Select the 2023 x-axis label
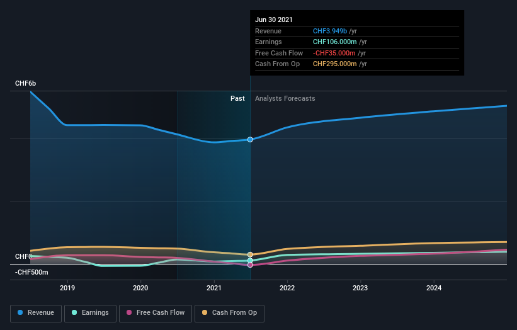 tap(360, 288)
